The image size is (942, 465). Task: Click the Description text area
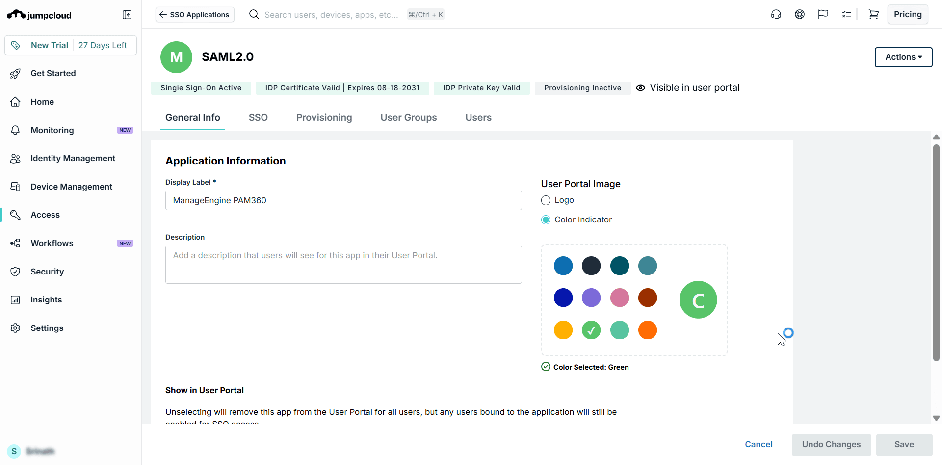point(343,265)
